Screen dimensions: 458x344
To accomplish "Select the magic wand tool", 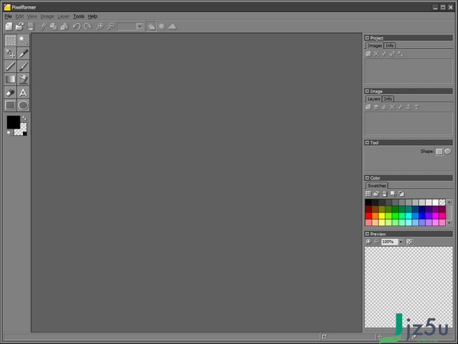I will [24, 41].
